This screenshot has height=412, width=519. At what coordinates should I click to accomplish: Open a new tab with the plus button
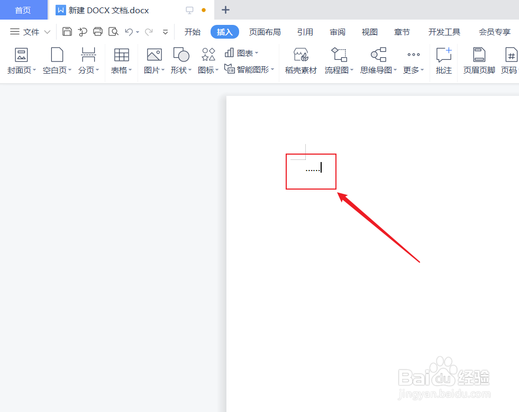pos(225,10)
